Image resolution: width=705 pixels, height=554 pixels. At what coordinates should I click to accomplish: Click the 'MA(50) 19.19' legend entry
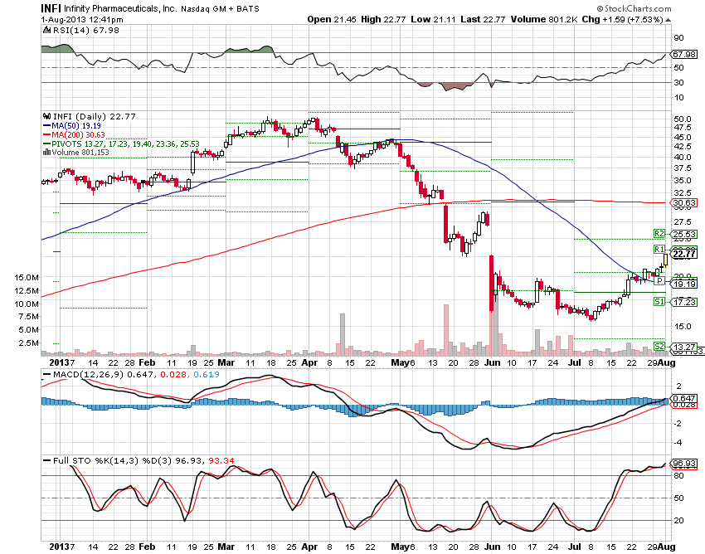pos(76,126)
